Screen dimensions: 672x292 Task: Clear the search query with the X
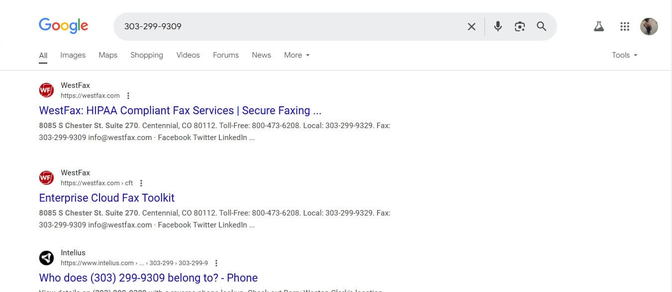pos(471,26)
